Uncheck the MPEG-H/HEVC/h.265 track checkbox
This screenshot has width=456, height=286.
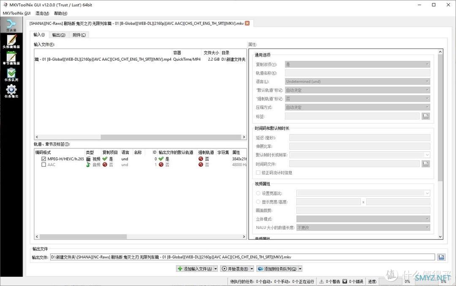43,159
